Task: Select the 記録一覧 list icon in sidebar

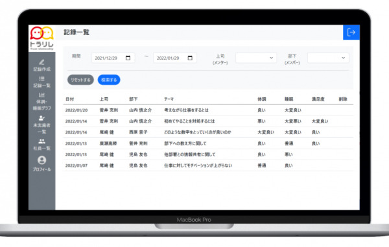Action: click(x=41, y=78)
